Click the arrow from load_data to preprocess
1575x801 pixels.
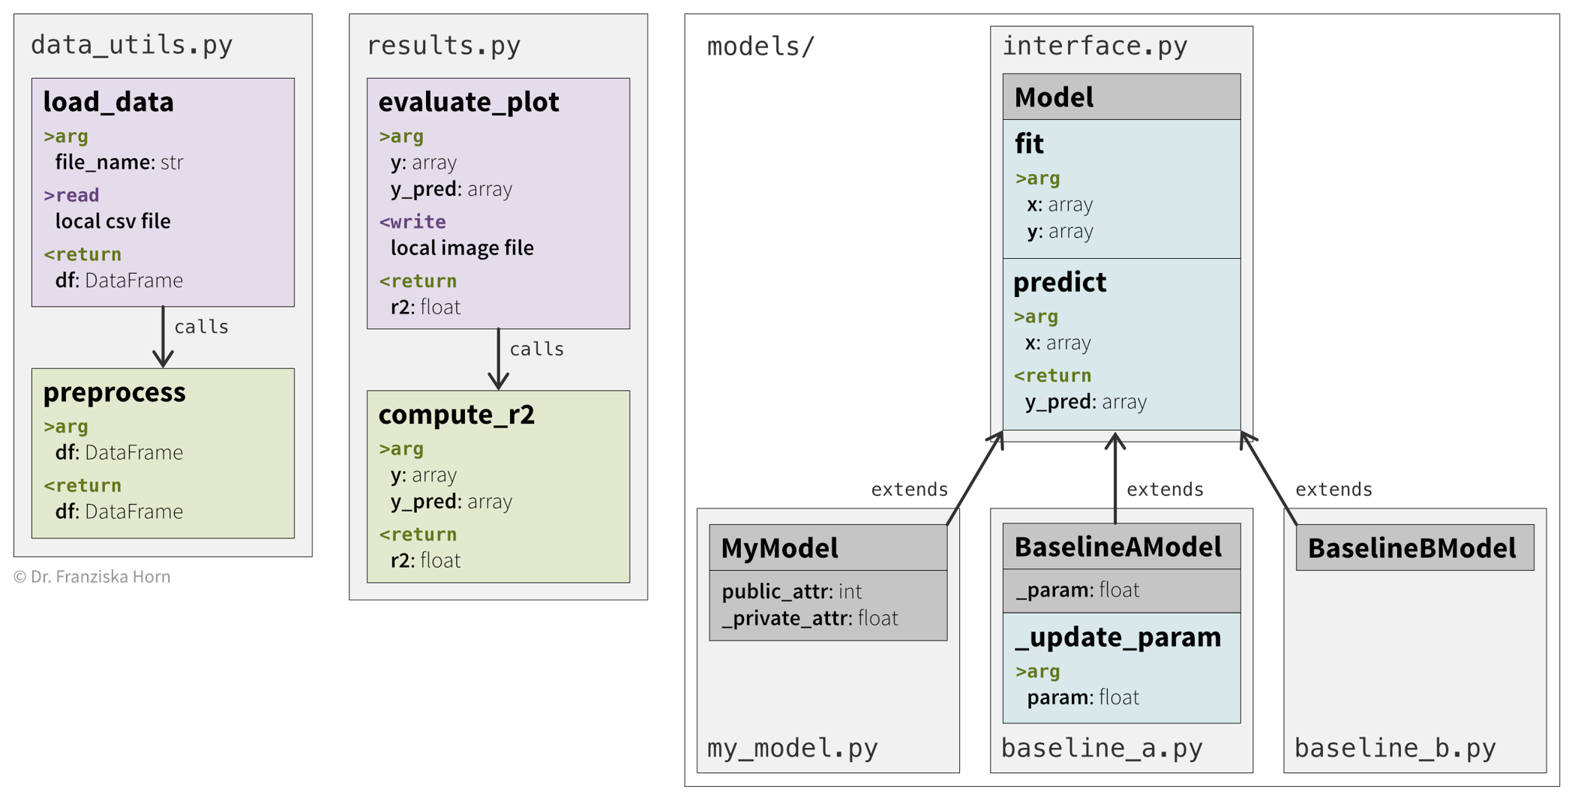[163, 337]
